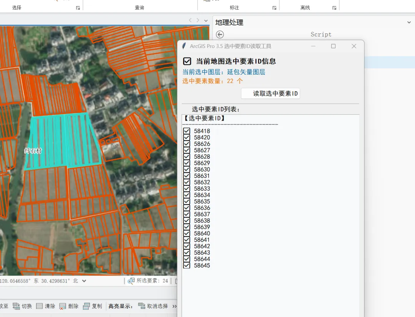Open the coordinate display format dropdown
Image resolution: width=415 pixels, height=317 pixels.
84,281
